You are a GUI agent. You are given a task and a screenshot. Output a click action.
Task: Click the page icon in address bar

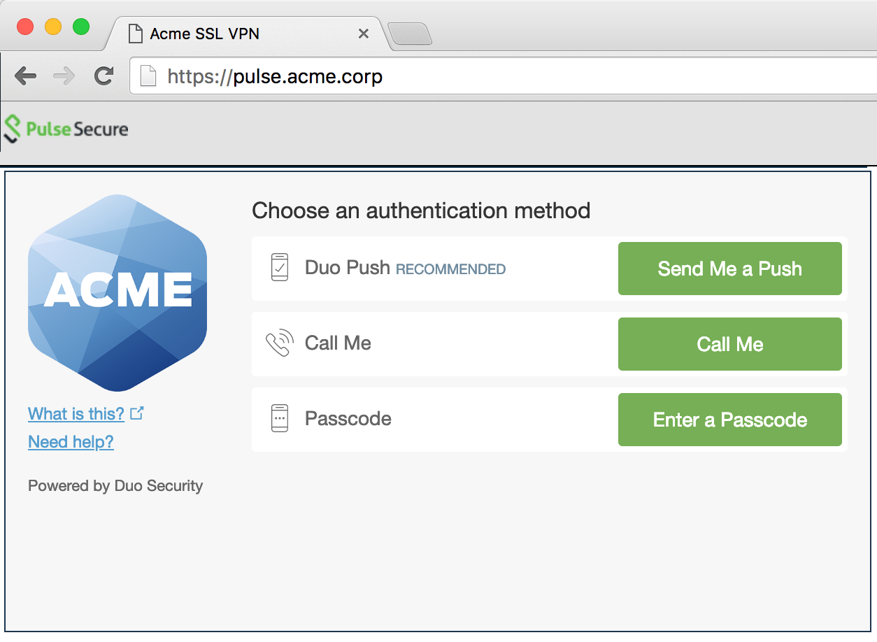click(x=148, y=76)
